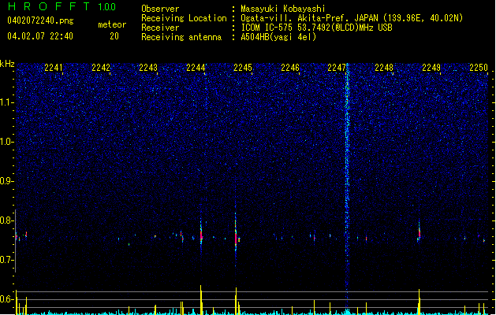
Task: Click the Receiving antenna label
Action: (x=181, y=37)
